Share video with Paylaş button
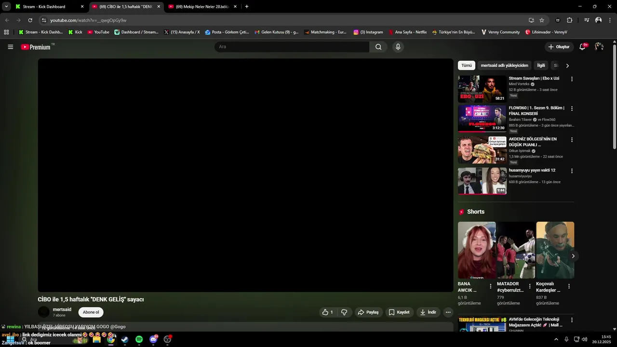Viewport: 617px width, 347px height. (x=368, y=312)
